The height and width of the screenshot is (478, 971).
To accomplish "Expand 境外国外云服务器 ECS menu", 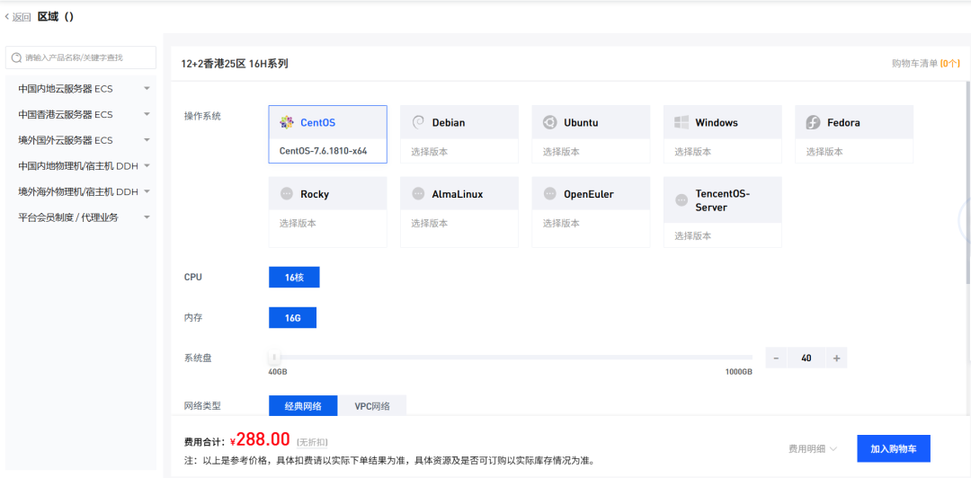I will coord(81,140).
